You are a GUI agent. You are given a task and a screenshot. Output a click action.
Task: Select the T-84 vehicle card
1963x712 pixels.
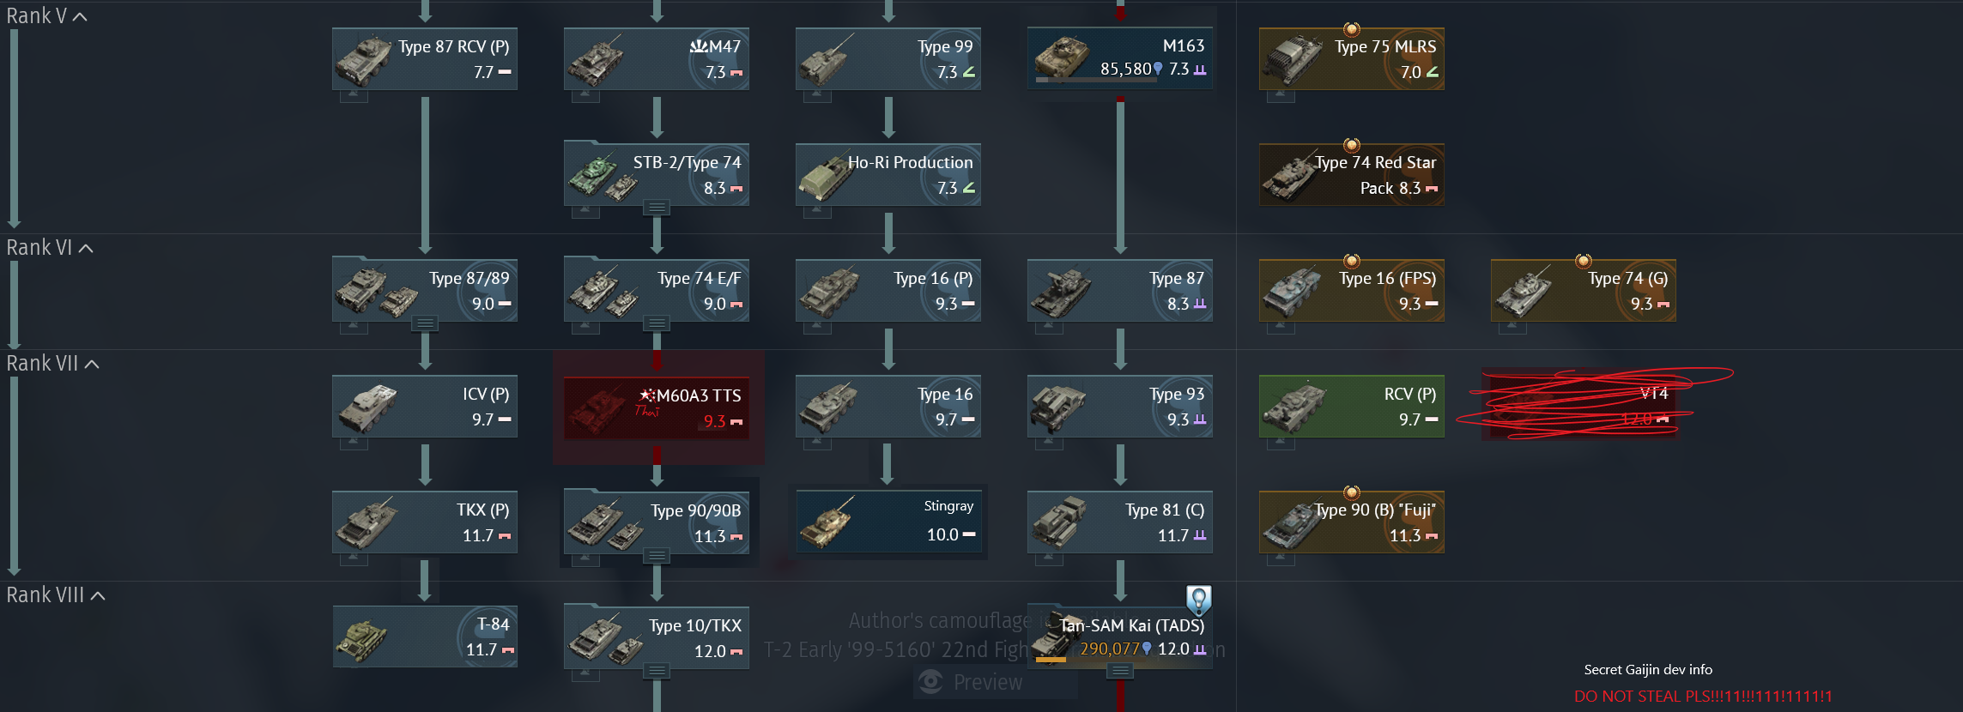(x=425, y=637)
